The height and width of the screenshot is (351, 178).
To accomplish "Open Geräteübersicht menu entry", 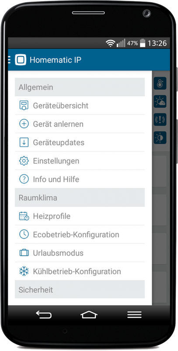I will (x=80, y=105).
